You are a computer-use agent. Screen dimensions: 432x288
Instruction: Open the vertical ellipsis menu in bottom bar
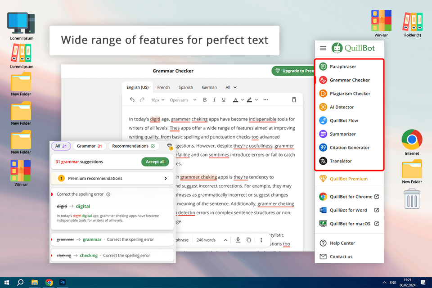pyautogui.click(x=261, y=240)
